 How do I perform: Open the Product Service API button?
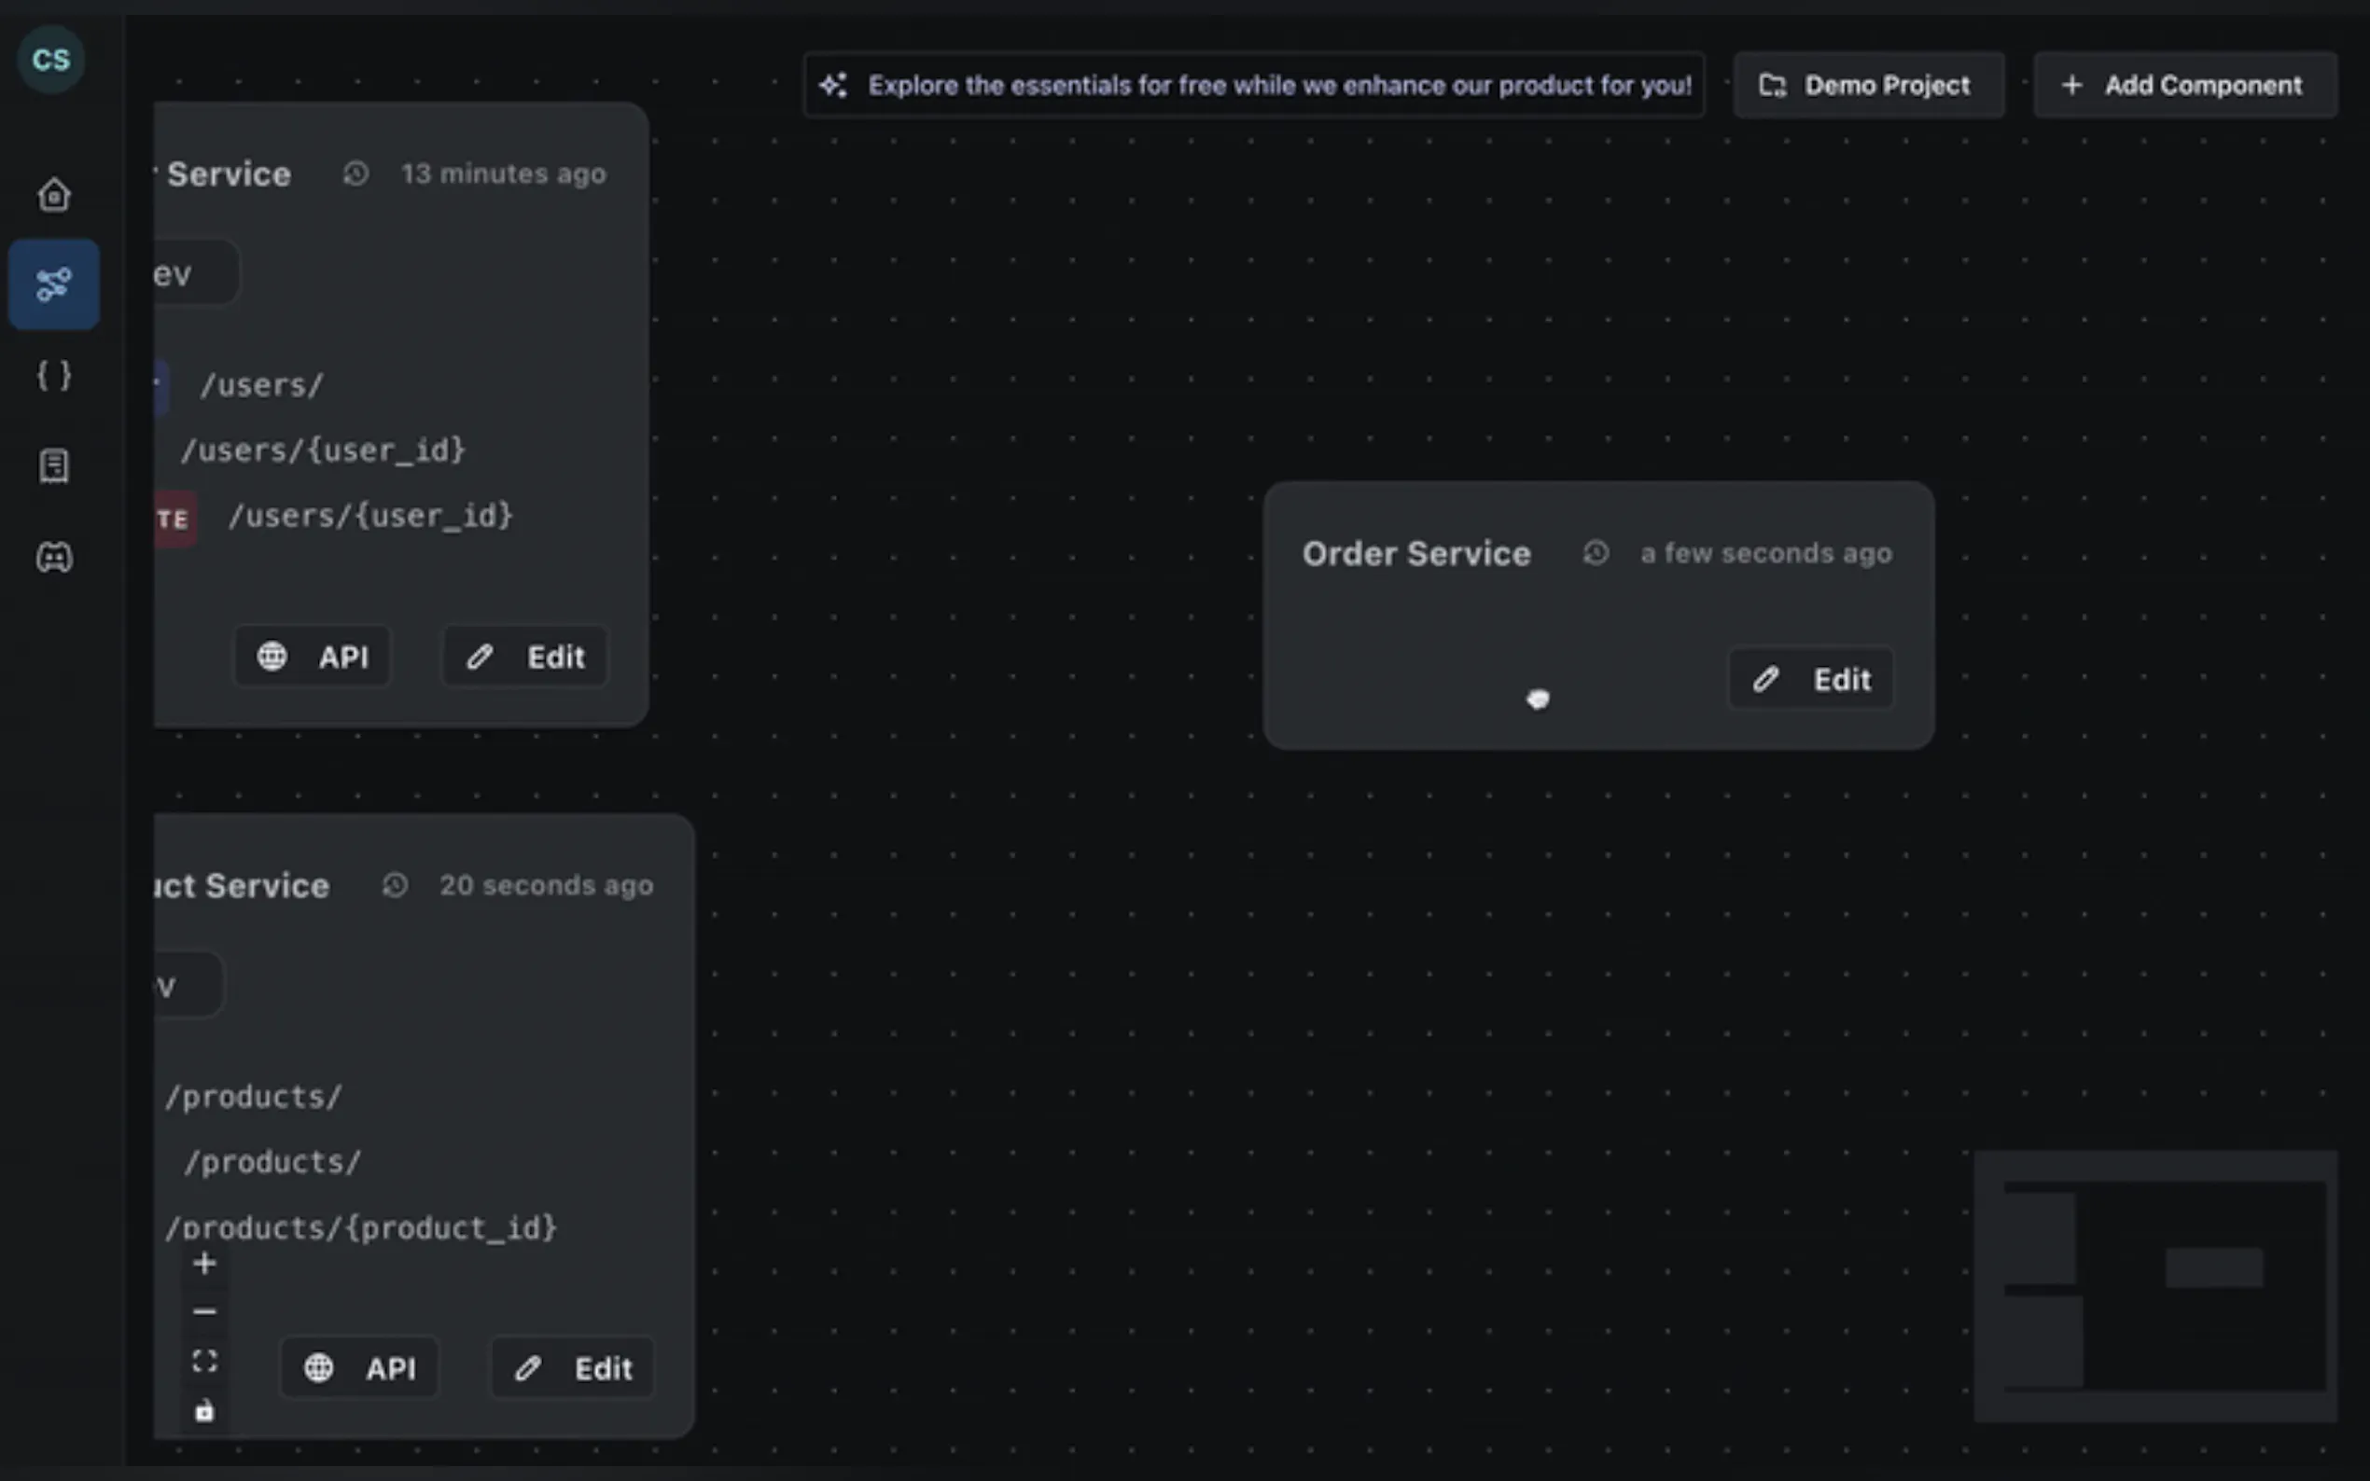359,1368
